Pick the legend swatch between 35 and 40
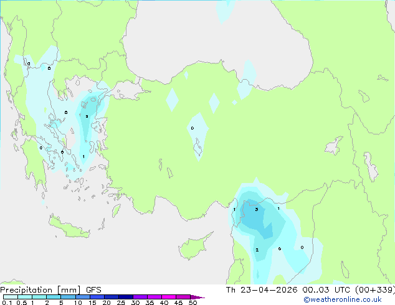The width and height of the screenshot is (395, 305). click(154, 297)
